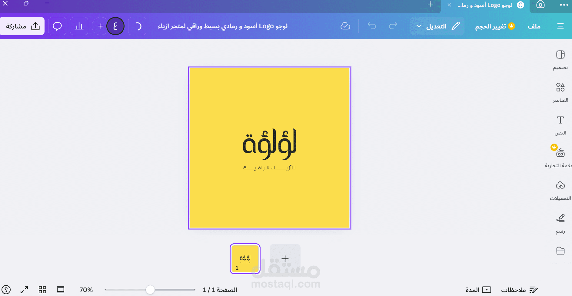Add a new page with plus tile

[x=285, y=259]
